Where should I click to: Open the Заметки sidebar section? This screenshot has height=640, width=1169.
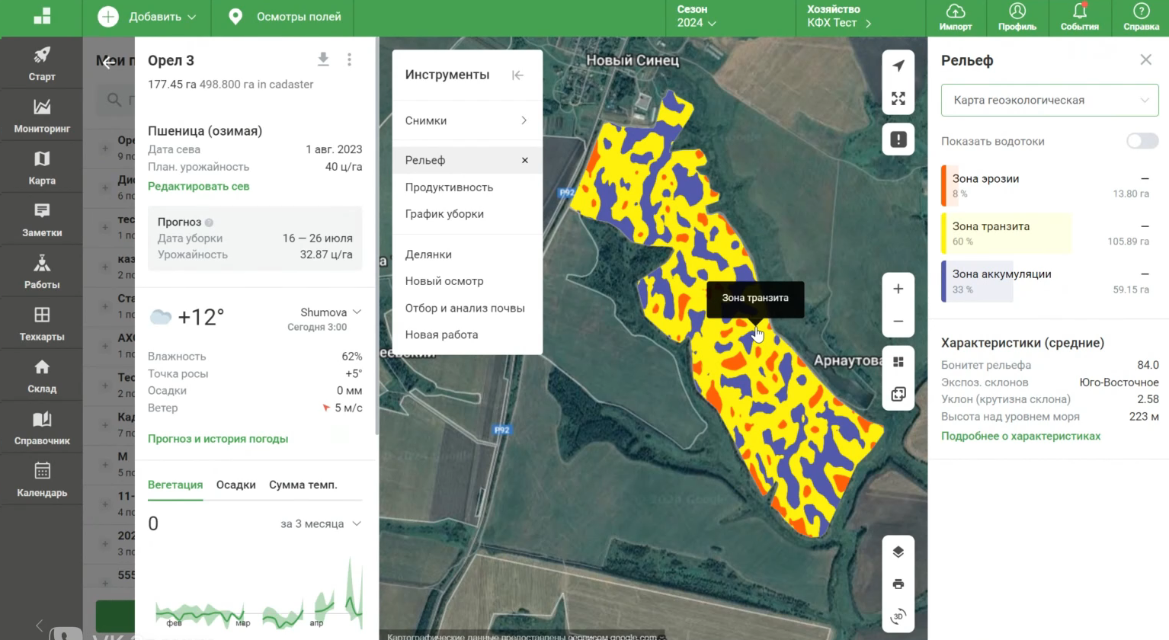(x=41, y=219)
